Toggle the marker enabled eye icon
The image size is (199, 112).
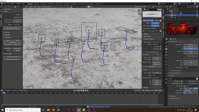(158, 10)
